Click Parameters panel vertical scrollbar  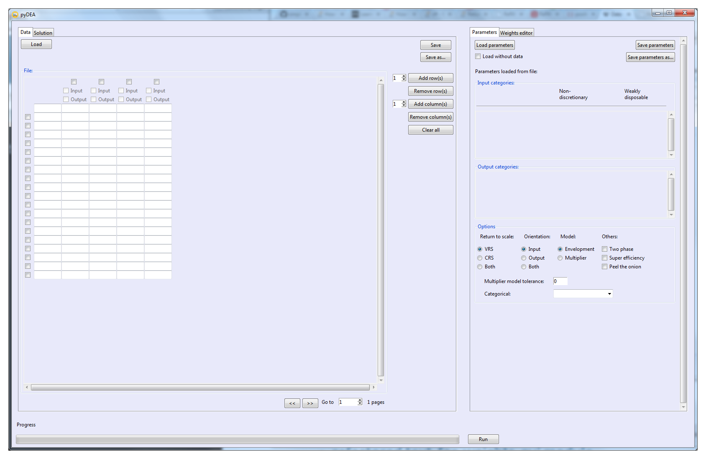point(683,224)
